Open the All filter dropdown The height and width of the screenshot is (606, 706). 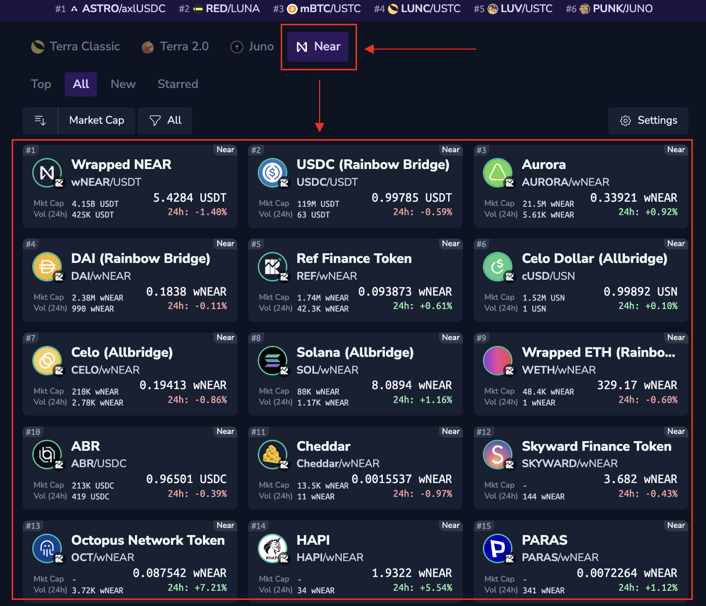pyautogui.click(x=165, y=120)
